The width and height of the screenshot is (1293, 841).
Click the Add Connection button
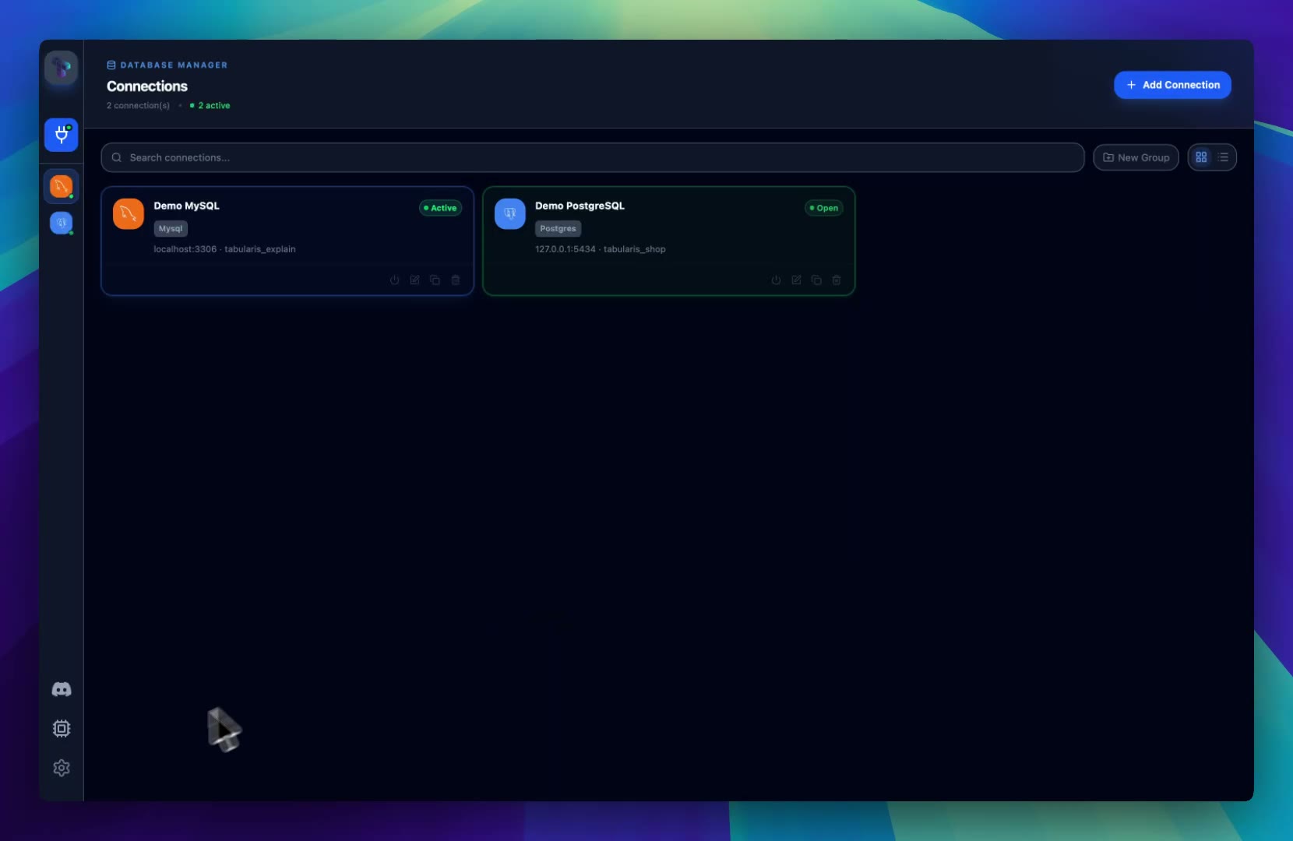pyautogui.click(x=1172, y=85)
